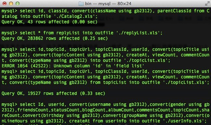The height and width of the screenshot is (125, 211).
Task: Click the yellow minimize window button
Action: (x=11, y=4)
